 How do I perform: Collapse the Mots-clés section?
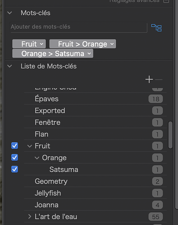pyautogui.click(x=9, y=13)
